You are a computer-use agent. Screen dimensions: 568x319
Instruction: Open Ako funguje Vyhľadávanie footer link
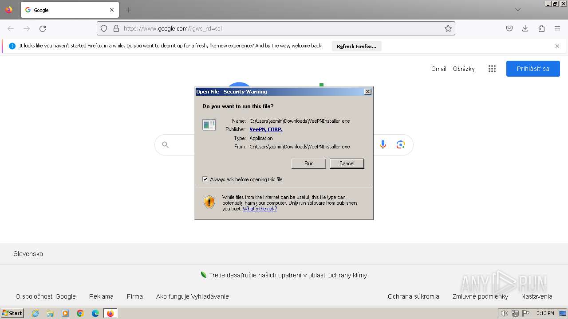193,296
